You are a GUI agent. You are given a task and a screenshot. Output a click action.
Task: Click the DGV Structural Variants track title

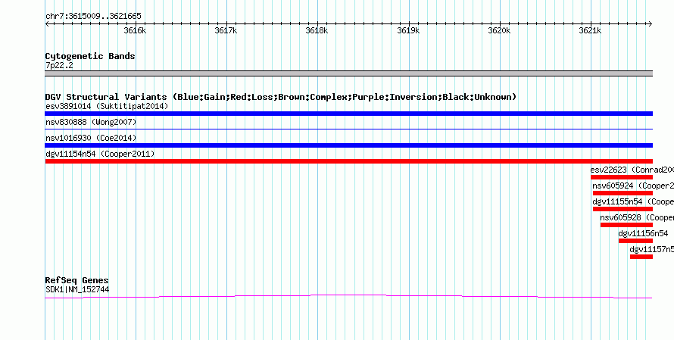click(x=281, y=97)
